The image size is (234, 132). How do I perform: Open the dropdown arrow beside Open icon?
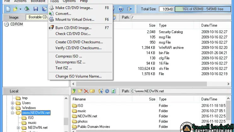(20, 9)
